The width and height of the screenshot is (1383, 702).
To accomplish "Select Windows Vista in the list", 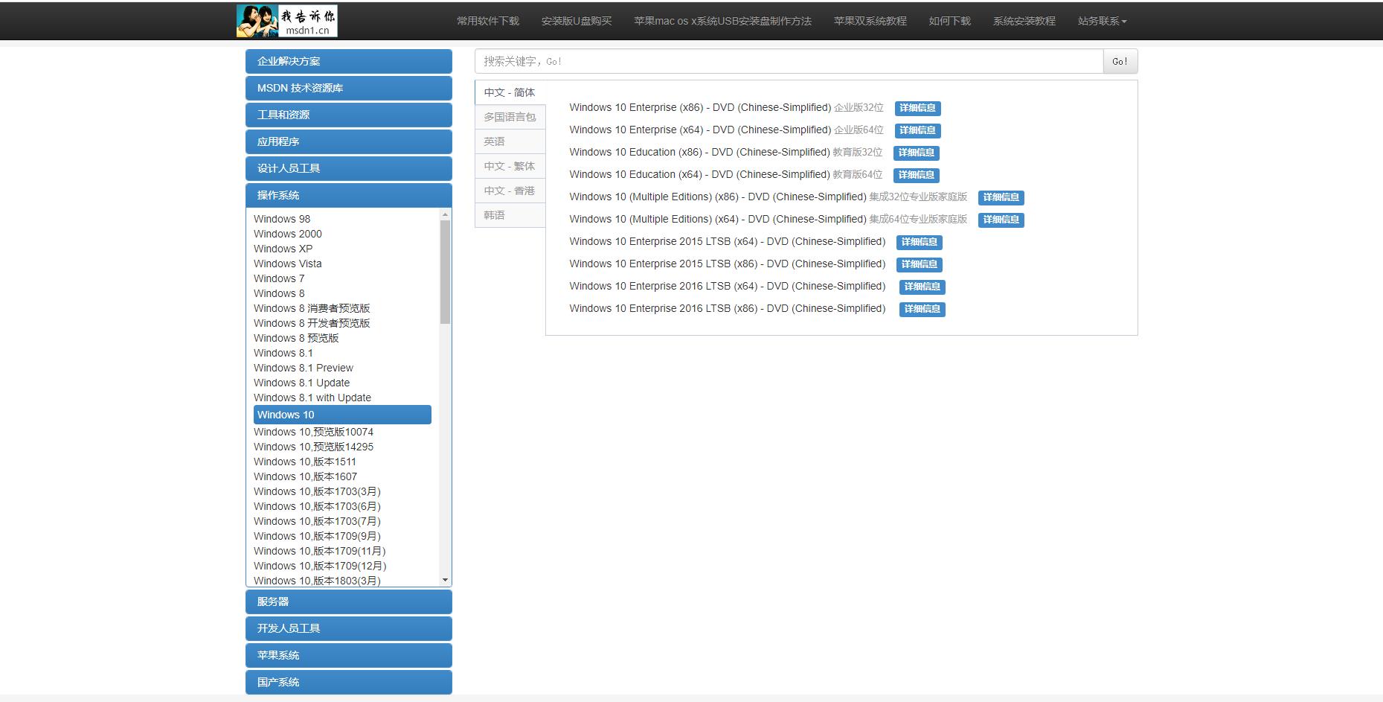I will 288,264.
